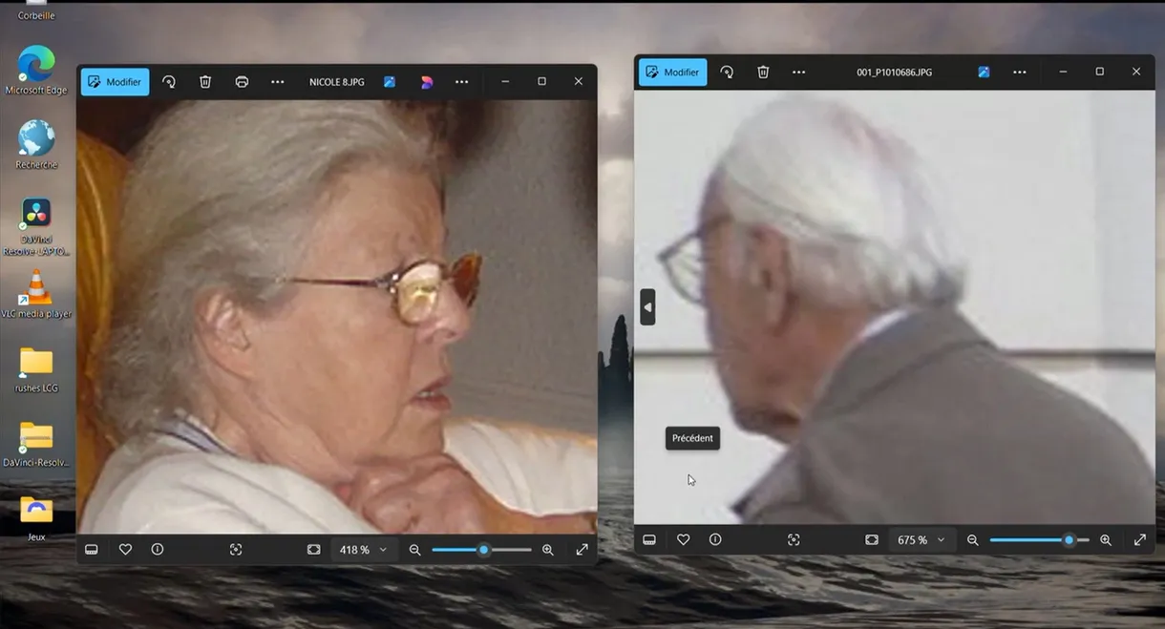Click the zoom slider in 001_P1010686.JPG window

pos(1039,540)
